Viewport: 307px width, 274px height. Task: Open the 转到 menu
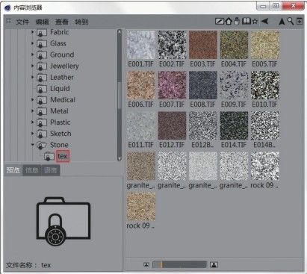[81, 22]
